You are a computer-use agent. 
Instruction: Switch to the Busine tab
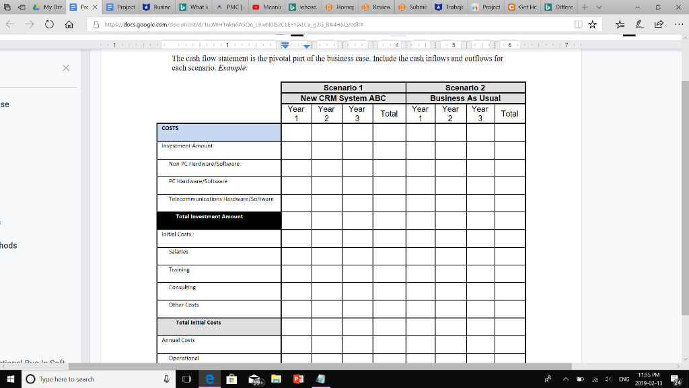157,7
